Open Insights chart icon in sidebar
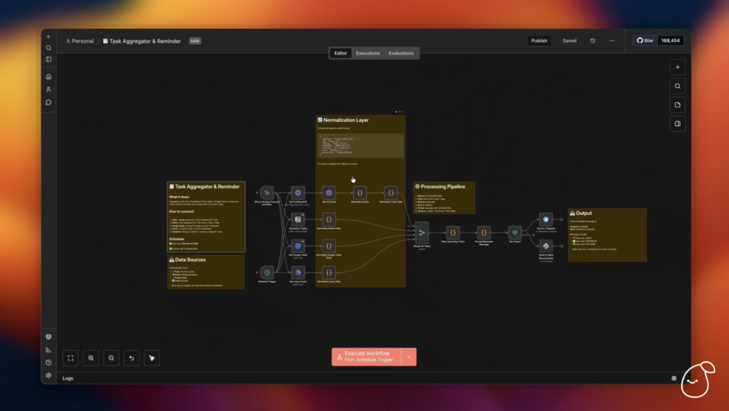Viewport: 729px width, 411px height. 49,349
